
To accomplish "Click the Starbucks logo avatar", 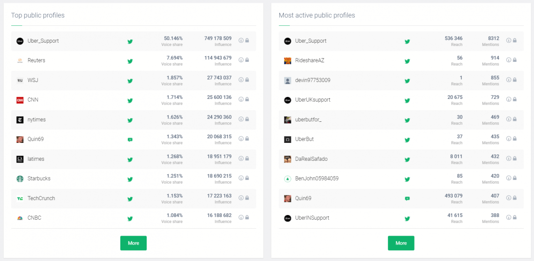I will [x=20, y=179].
